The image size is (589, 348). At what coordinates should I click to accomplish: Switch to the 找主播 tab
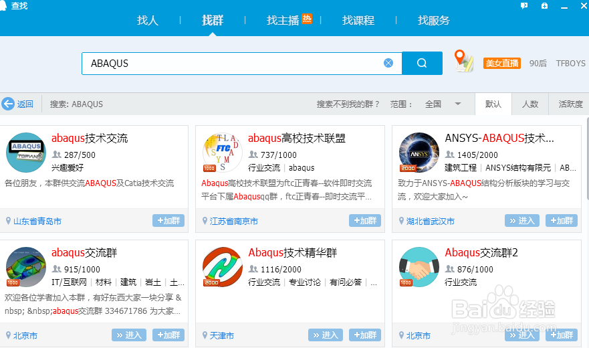point(283,20)
